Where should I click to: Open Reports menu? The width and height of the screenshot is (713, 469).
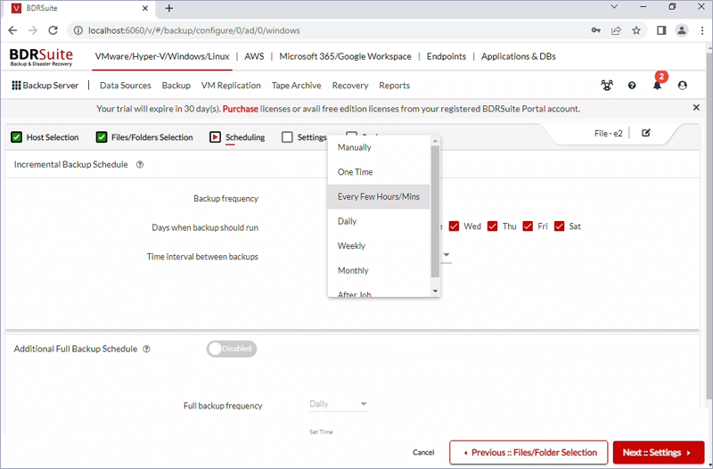pos(394,86)
